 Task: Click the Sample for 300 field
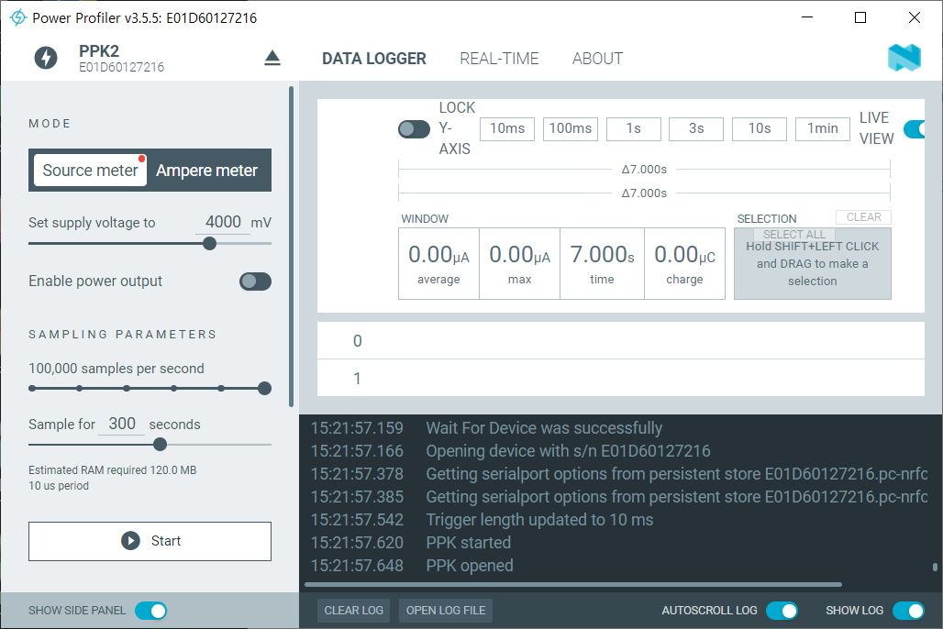tap(121, 424)
